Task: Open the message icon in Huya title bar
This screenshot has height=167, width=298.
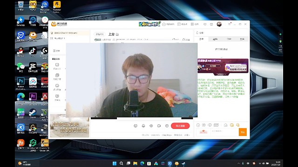Action: [x=205, y=24]
